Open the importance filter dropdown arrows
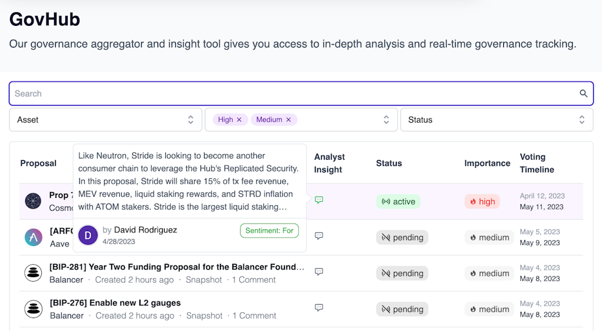 pyautogui.click(x=386, y=120)
